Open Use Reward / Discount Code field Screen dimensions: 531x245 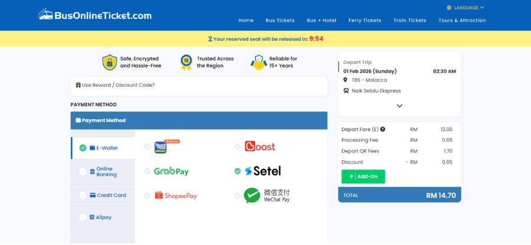coord(199,86)
